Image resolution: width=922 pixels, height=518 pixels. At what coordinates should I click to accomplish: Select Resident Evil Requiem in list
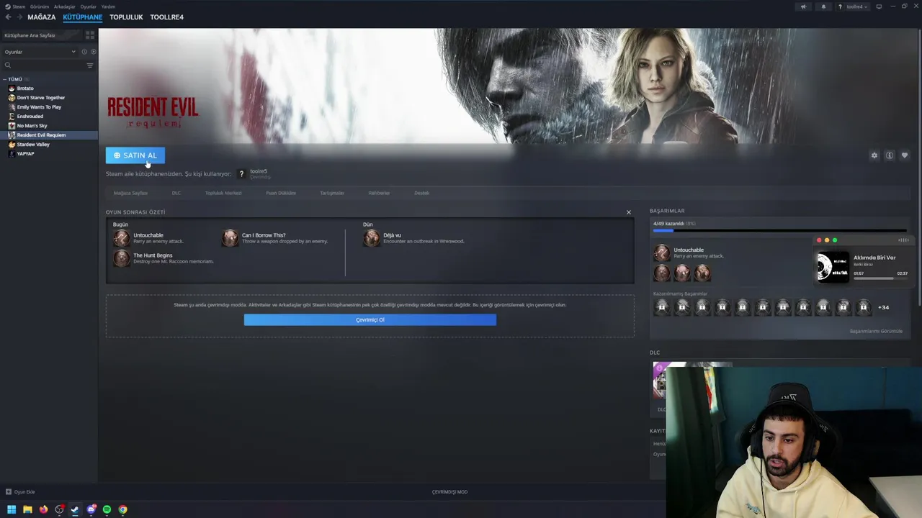pyautogui.click(x=49, y=135)
